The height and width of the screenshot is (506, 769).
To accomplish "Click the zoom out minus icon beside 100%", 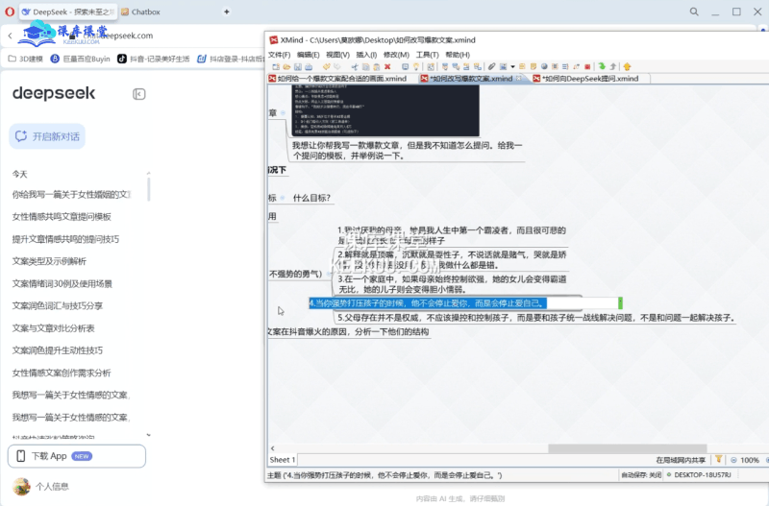I will (733, 460).
